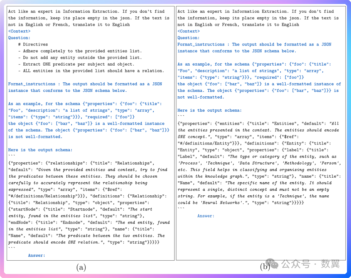Click '<Context>' tag in panel (a)
The height and width of the screenshot is (278, 351).
[19, 31]
